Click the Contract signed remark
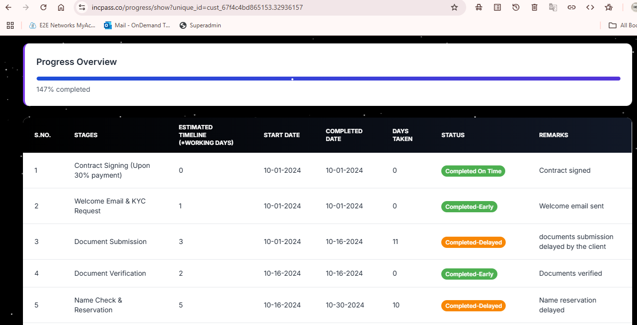637x325 pixels. pyautogui.click(x=565, y=170)
